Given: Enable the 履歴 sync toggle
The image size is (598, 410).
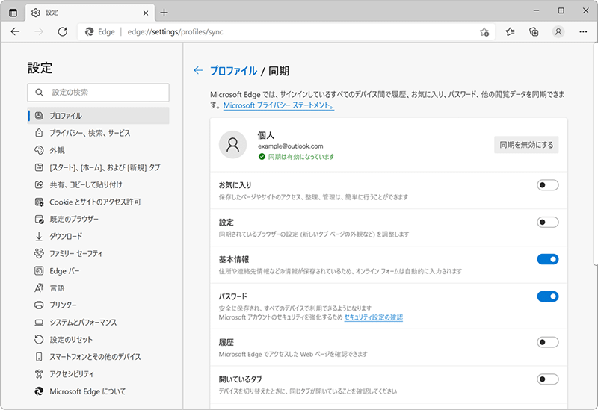Looking at the screenshot, I should (x=548, y=342).
